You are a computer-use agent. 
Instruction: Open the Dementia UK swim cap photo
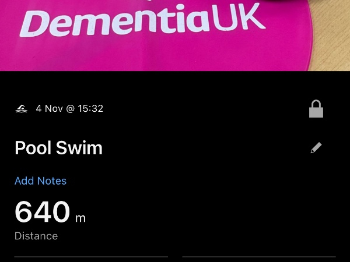pos(175,35)
